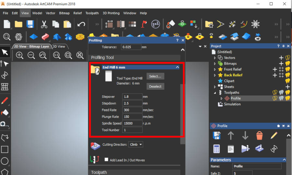Collapse the End Mill 6 mm section

(177, 67)
